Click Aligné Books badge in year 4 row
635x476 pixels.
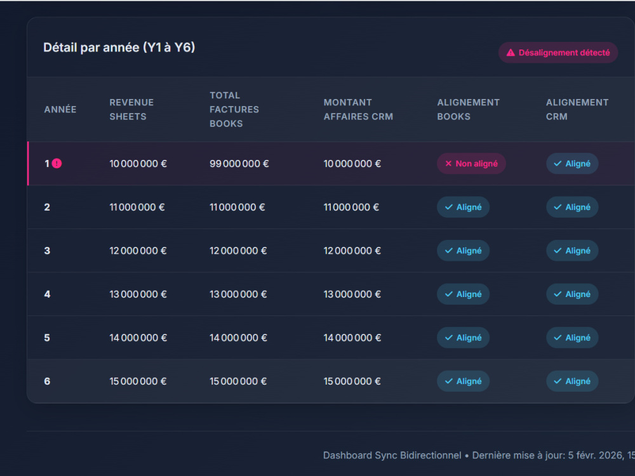[464, 294]
